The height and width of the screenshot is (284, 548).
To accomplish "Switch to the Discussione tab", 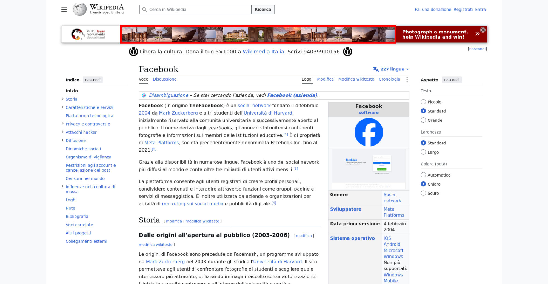I will (165, 79).
